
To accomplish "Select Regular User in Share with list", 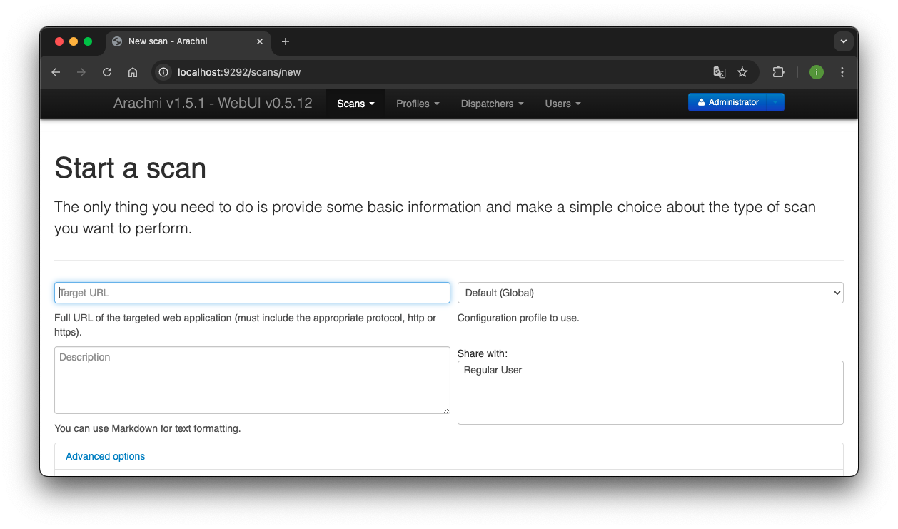I will 493,370.
